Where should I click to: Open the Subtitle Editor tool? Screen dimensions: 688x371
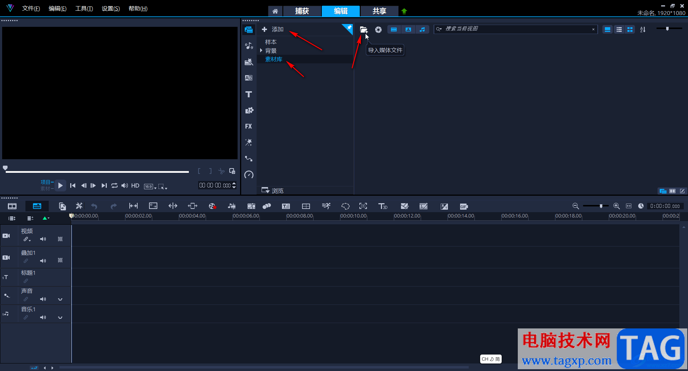pyautogui.click(x=286, y=206)
